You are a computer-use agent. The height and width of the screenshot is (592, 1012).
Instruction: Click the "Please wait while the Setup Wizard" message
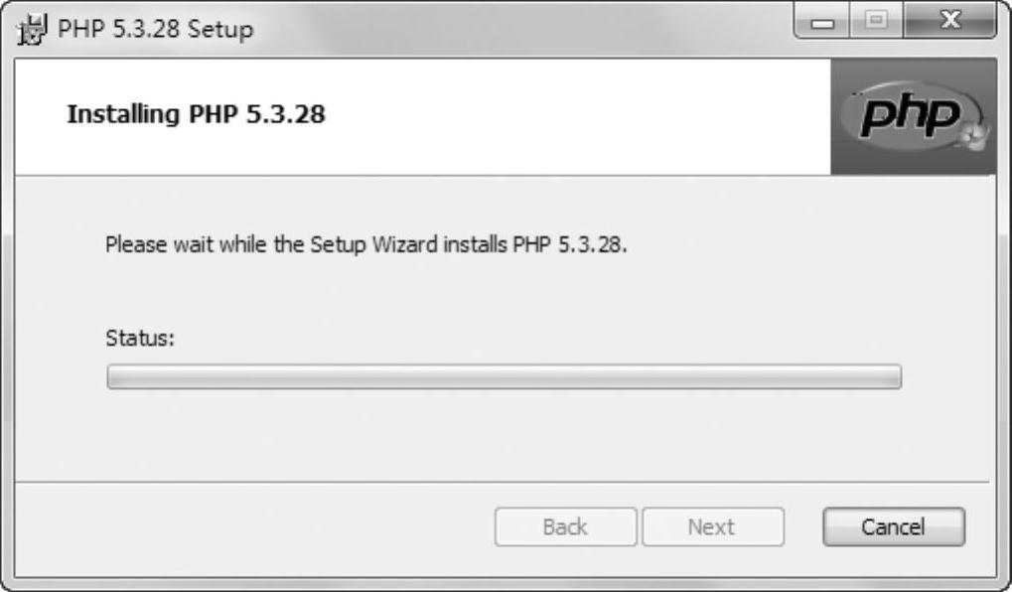point(367,244)
